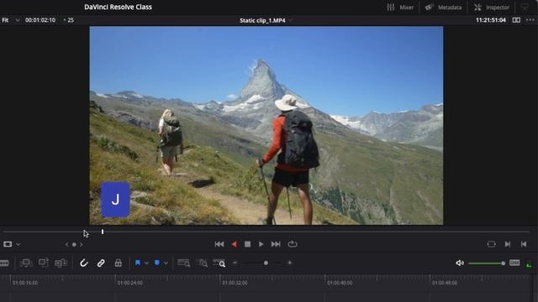This screenshot has height=302, width=538.
Task: Add a marker
Action: (x=157, y=263)
